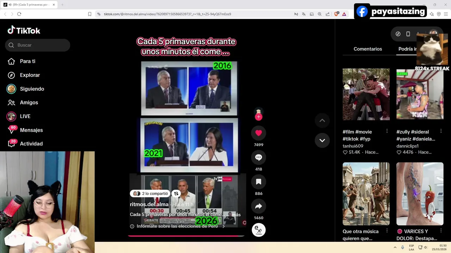This screenshot has height=253, width=451.
Task: Like the video with the heart
Action: [x=259, y=133]
